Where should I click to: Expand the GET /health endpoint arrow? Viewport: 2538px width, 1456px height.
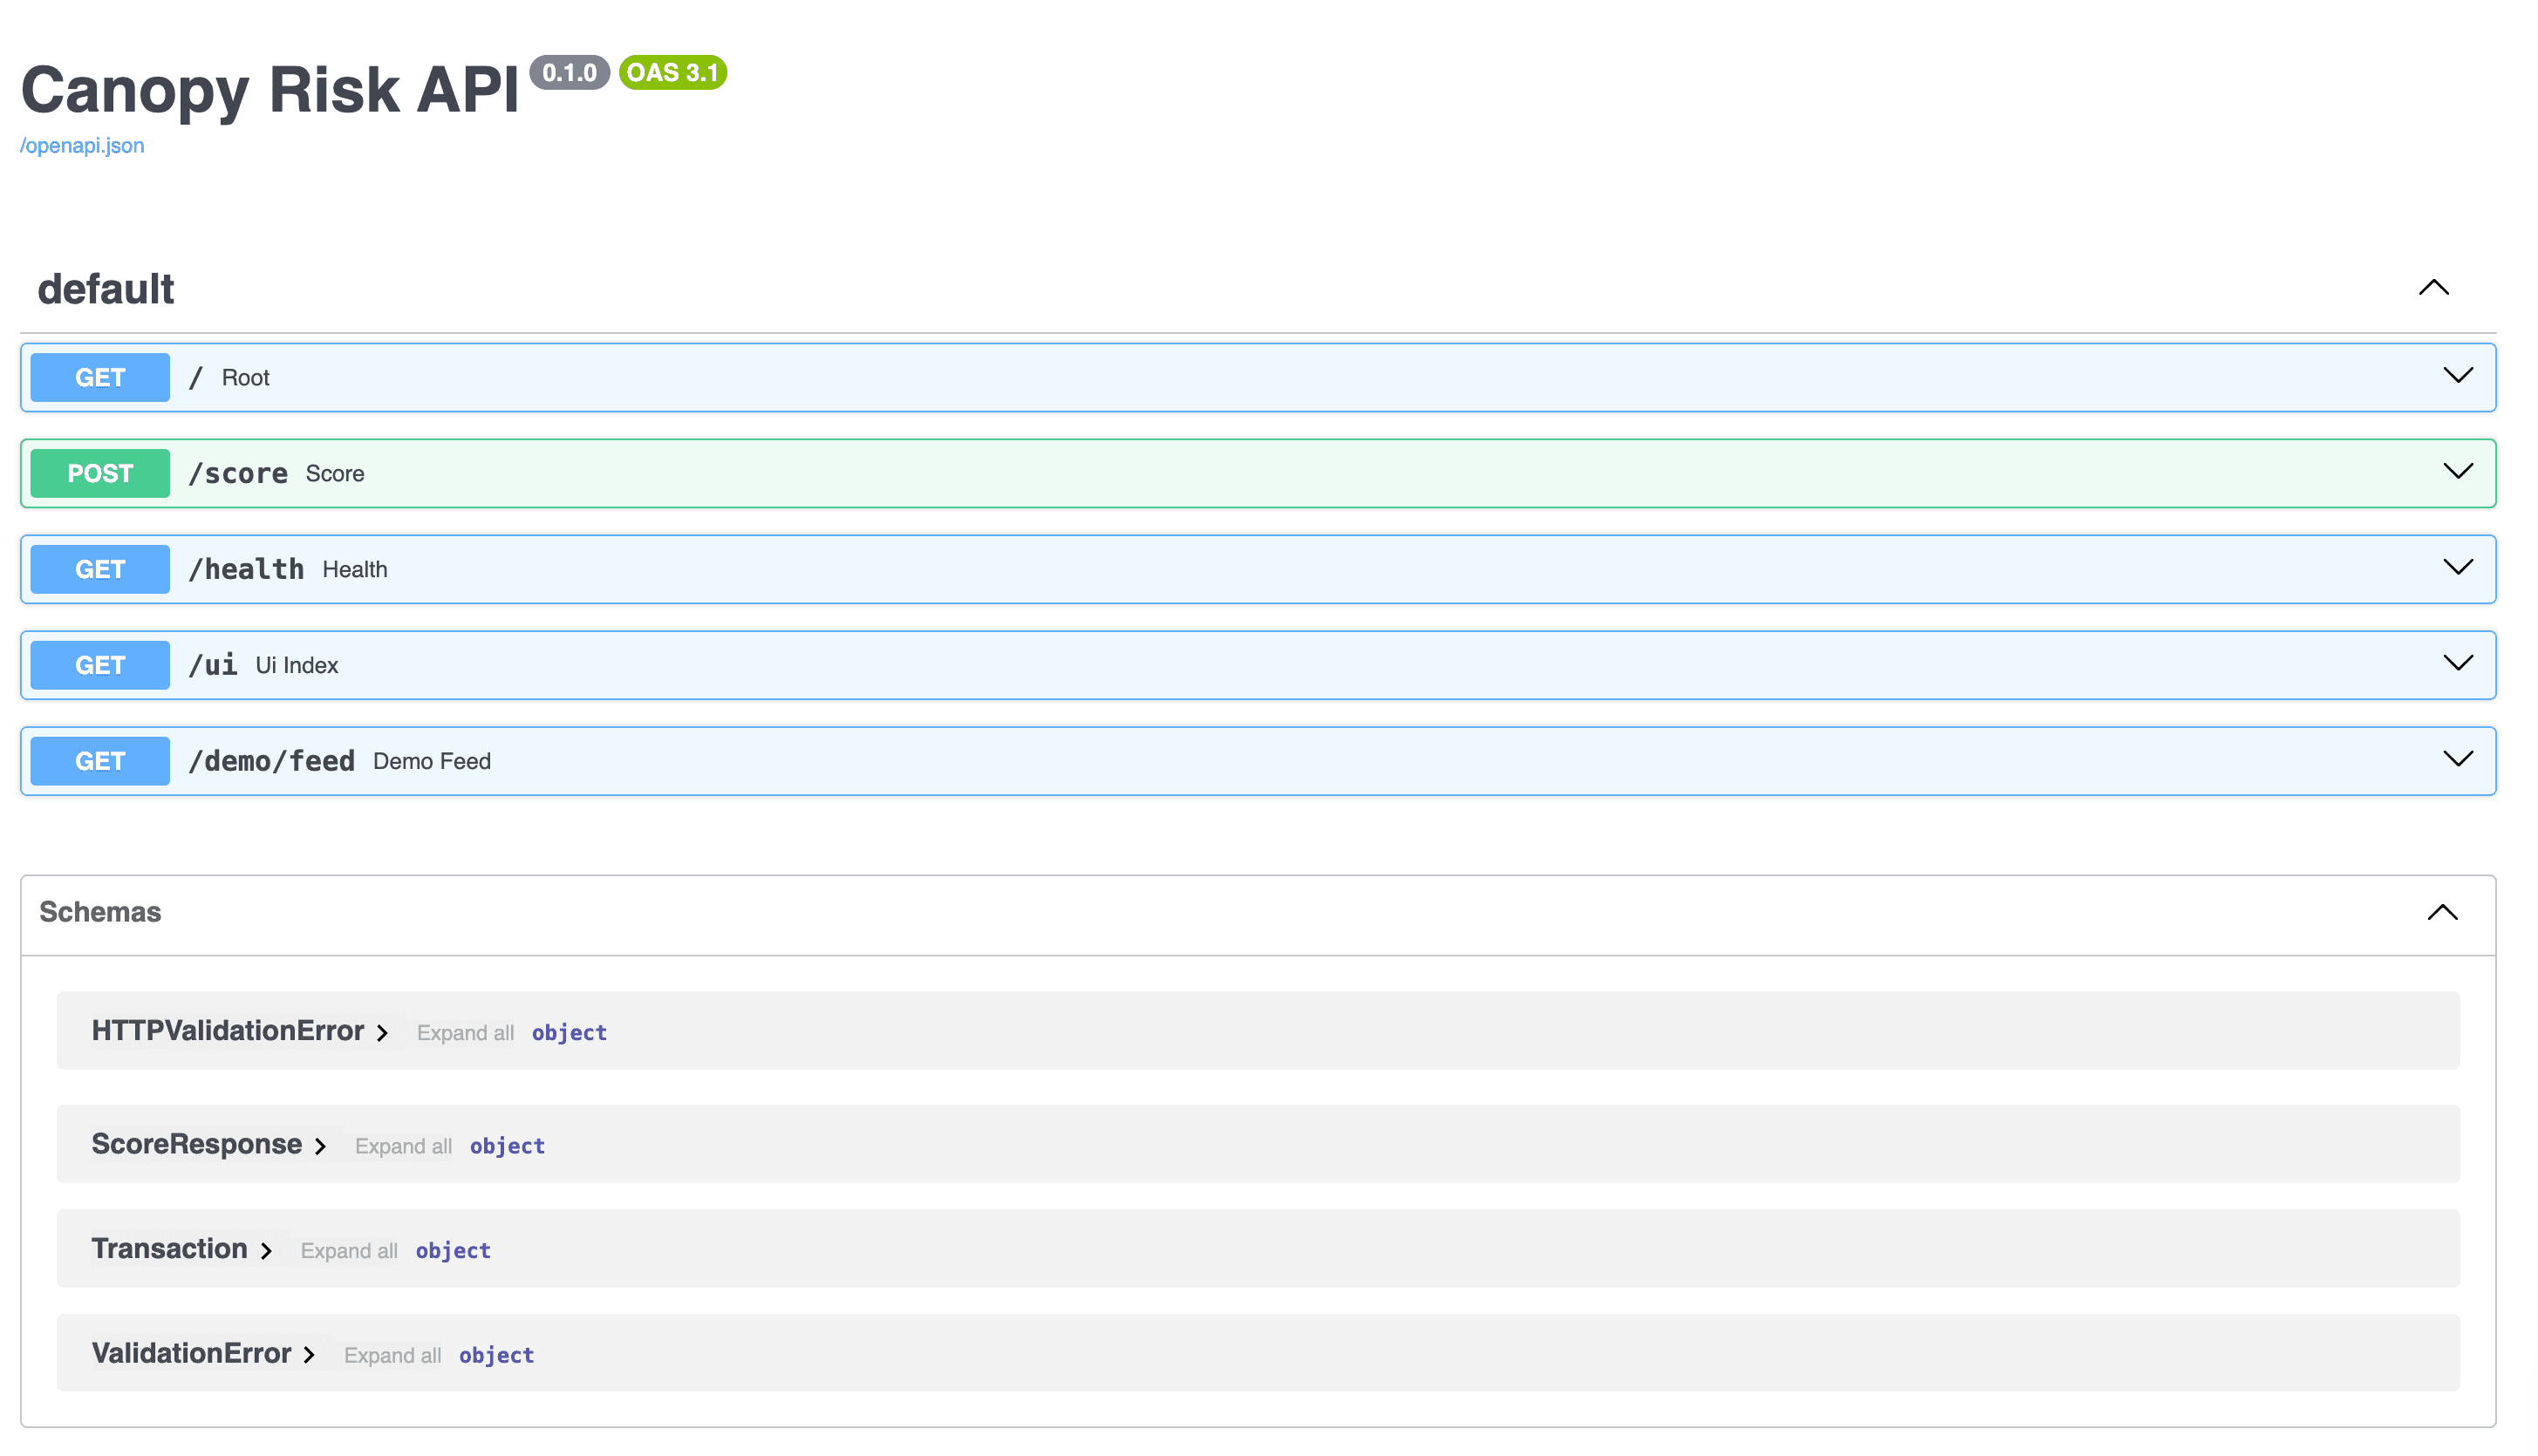(x=2457, y=568)
